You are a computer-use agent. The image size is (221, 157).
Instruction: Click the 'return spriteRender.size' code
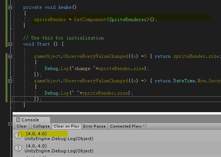(x=187, y=56)
